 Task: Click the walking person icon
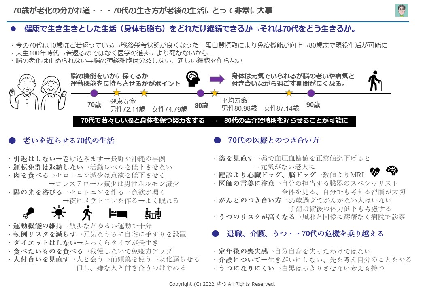[87, 213]
